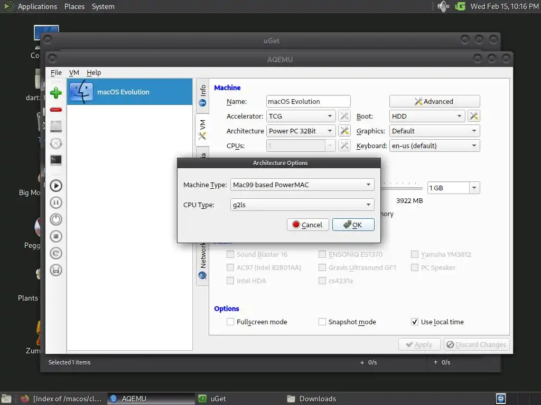Cancel the Architecture Options dialog
The width and height of the screenshot is (541, 405).
tap(308, 225)
